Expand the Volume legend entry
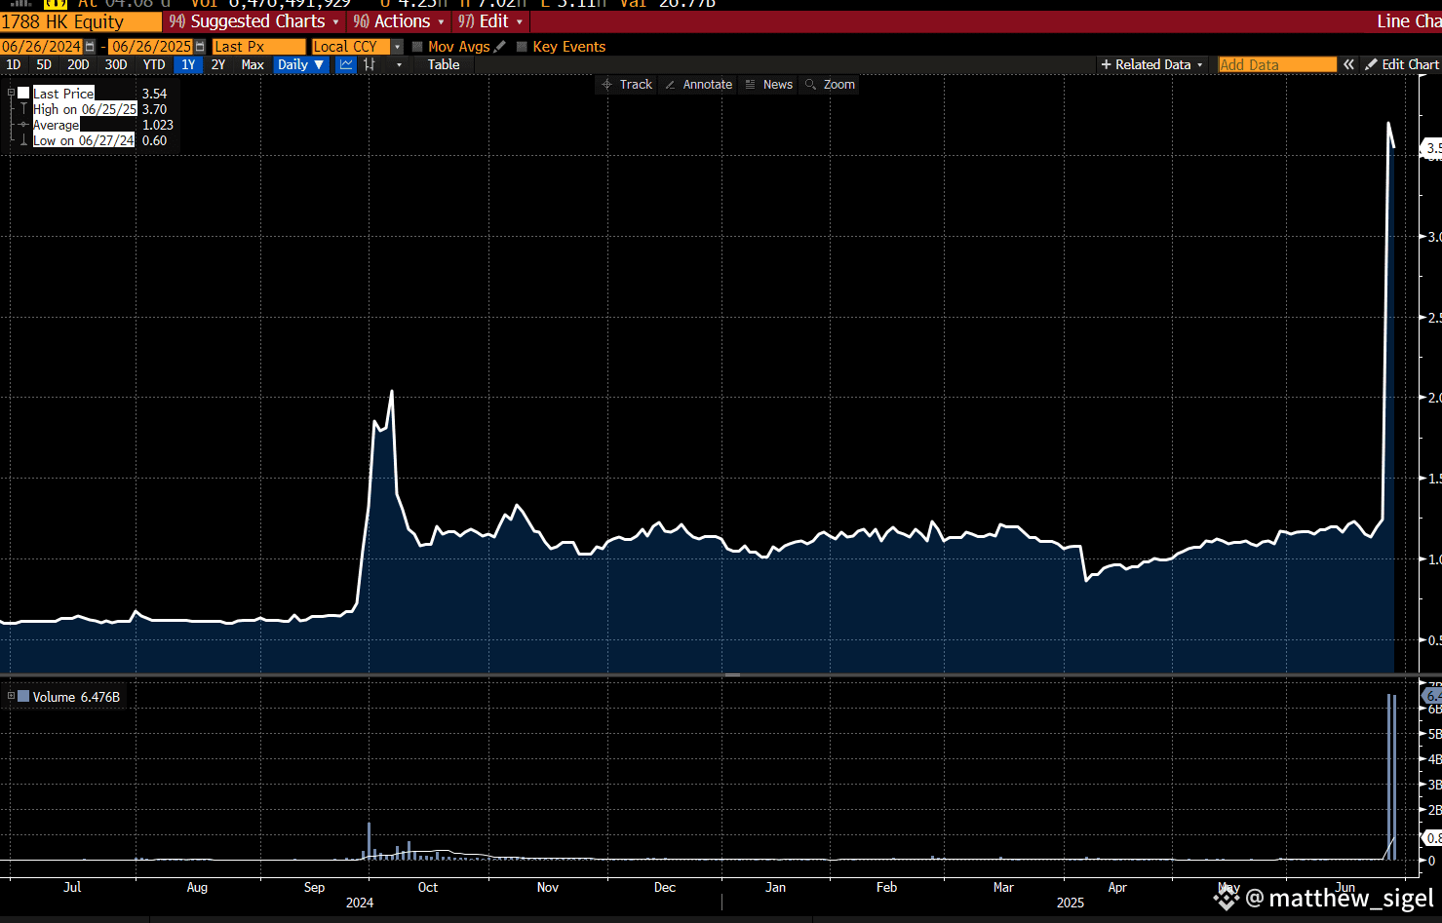The width and height of the screenshot is (1442, 923). (12, 696)
